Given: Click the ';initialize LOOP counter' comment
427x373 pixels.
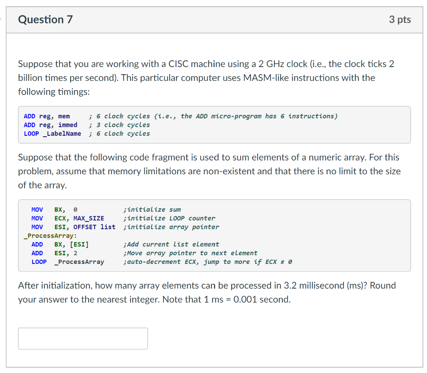Looking at the screenshot, I should point(169,218).
